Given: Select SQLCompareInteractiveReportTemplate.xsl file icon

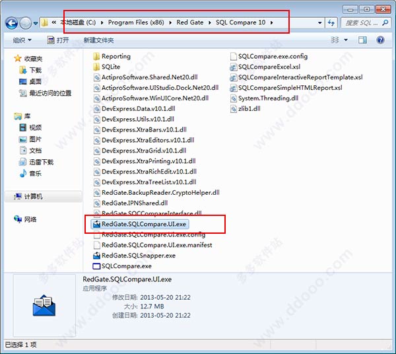Looking at the screenshot, I should (234, 77).
